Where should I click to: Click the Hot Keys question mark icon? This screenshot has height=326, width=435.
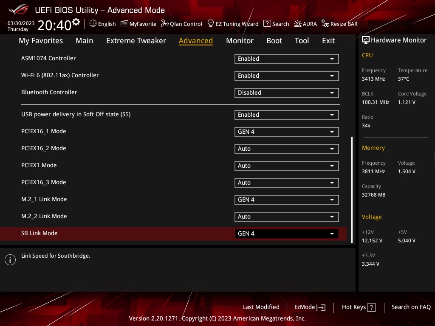pos(371,307)
